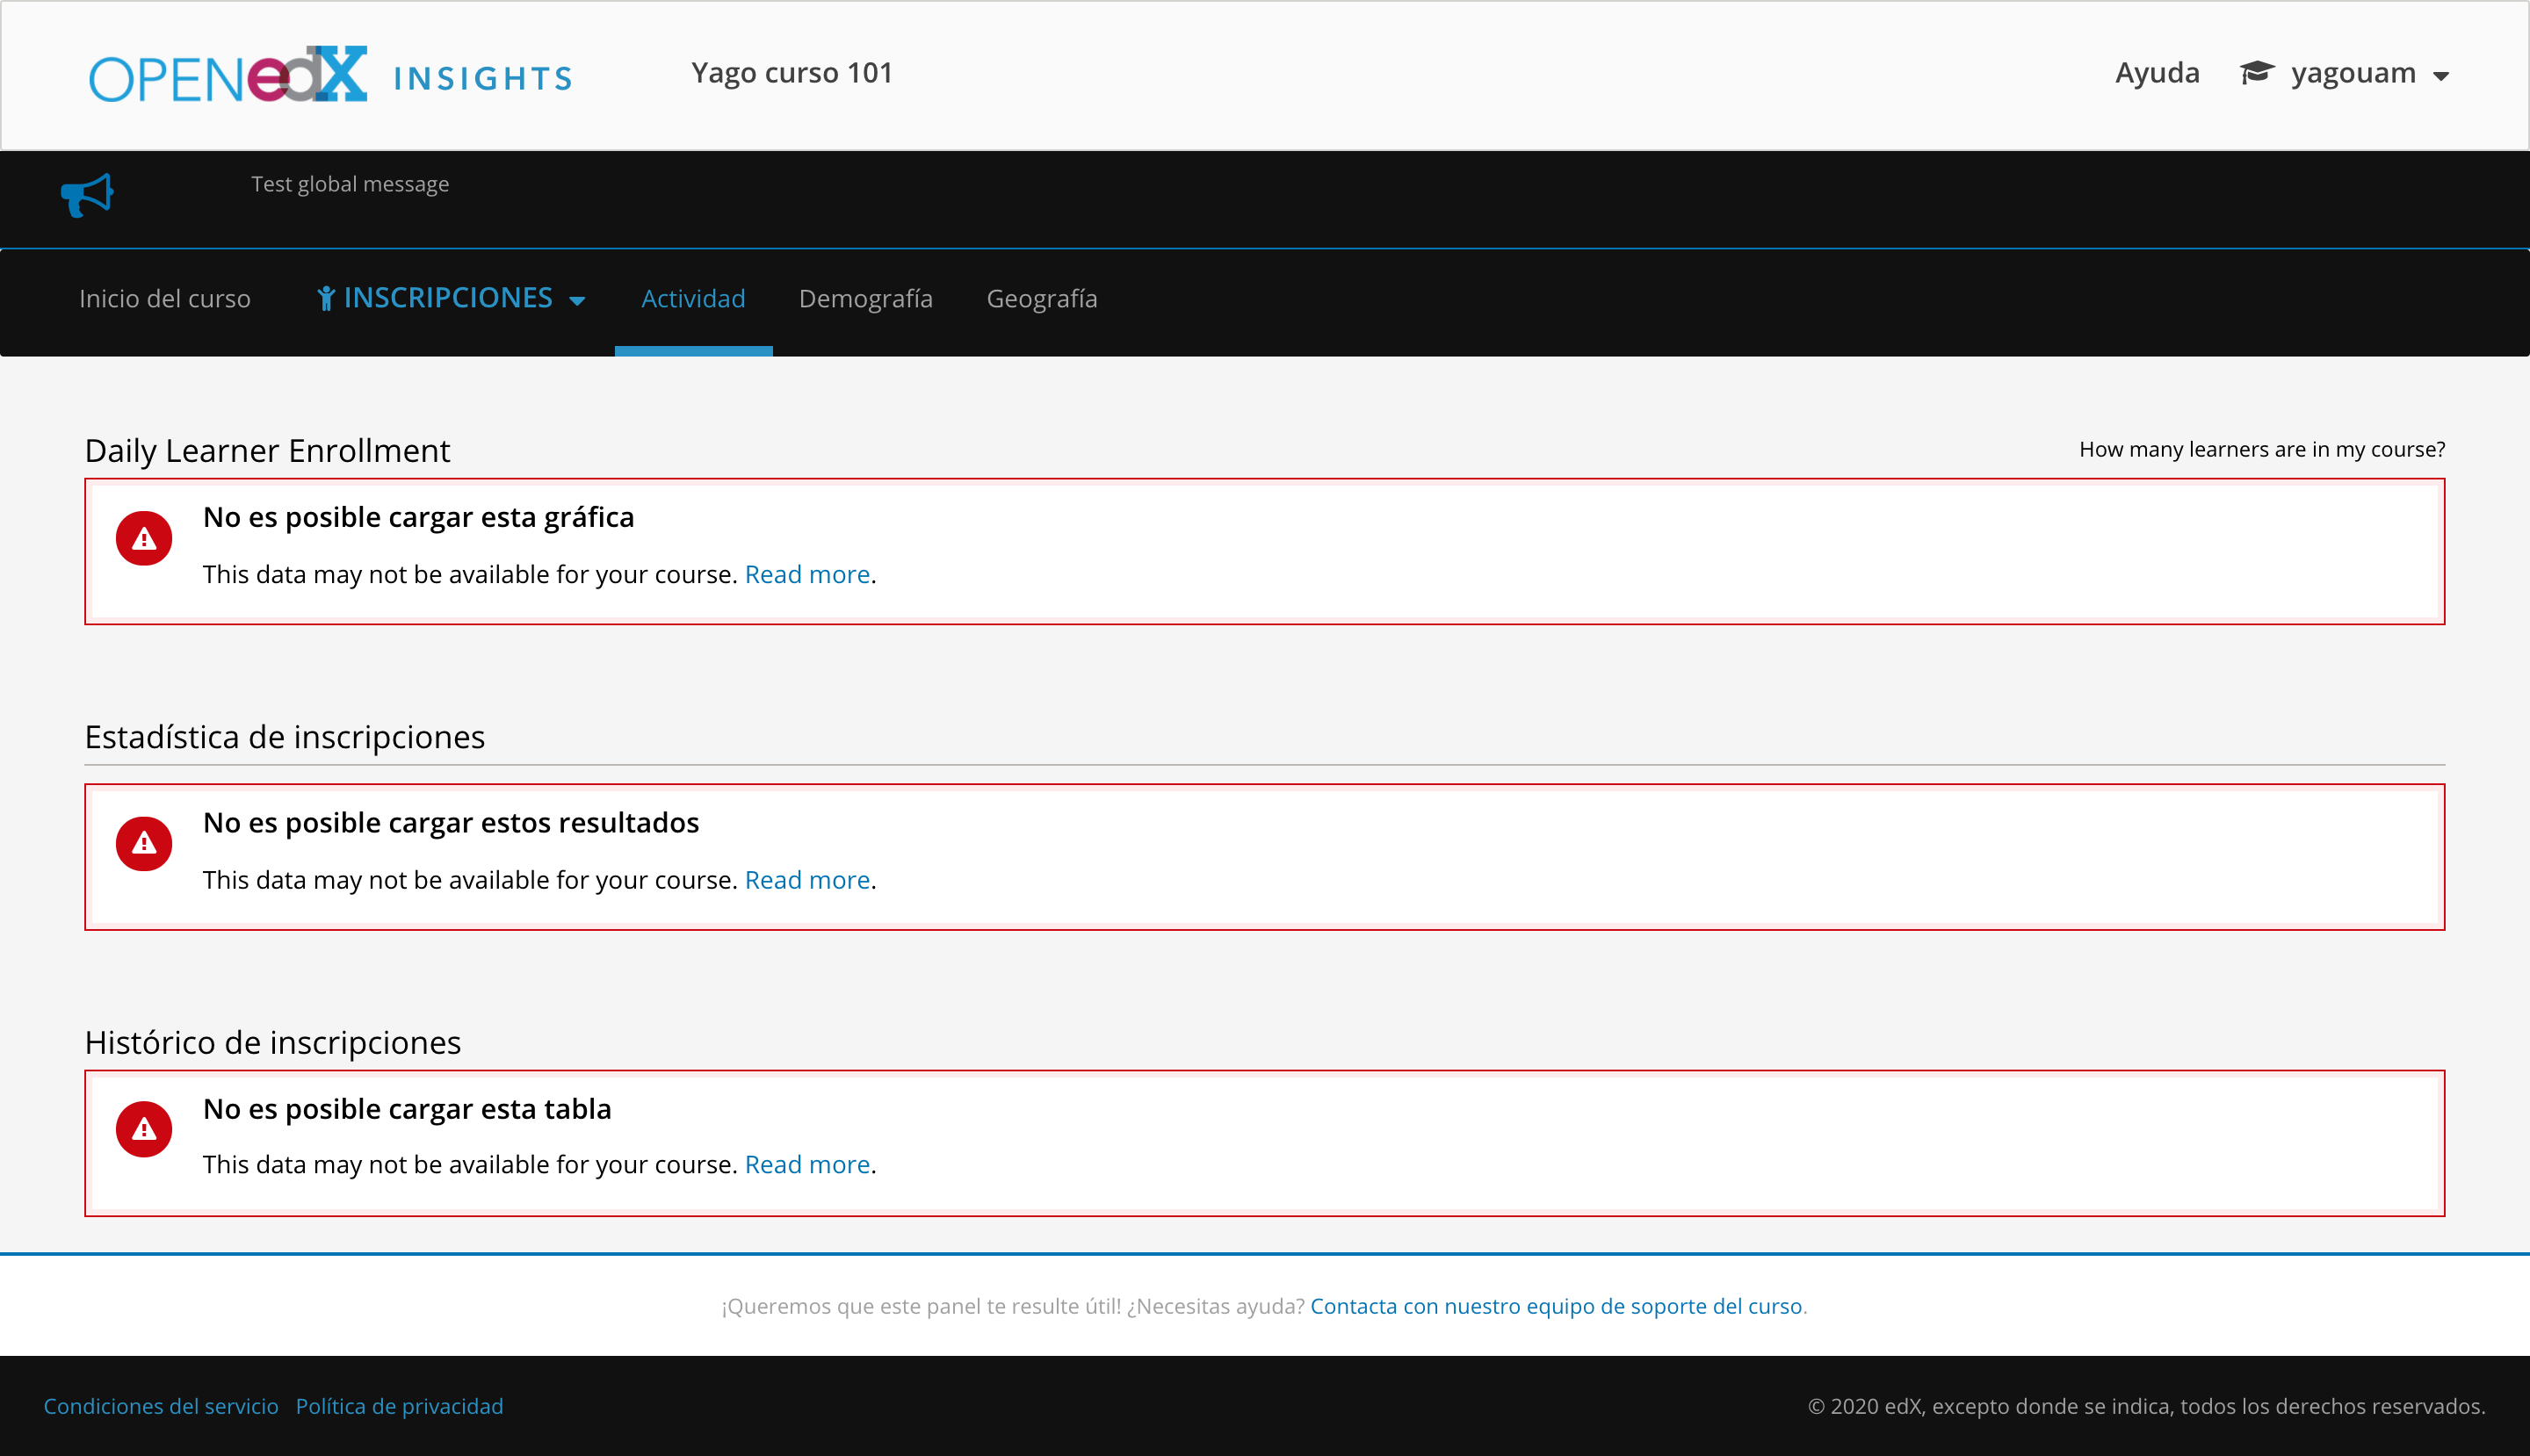Click the caret arrow next to yagouam

click(2441, 76)
